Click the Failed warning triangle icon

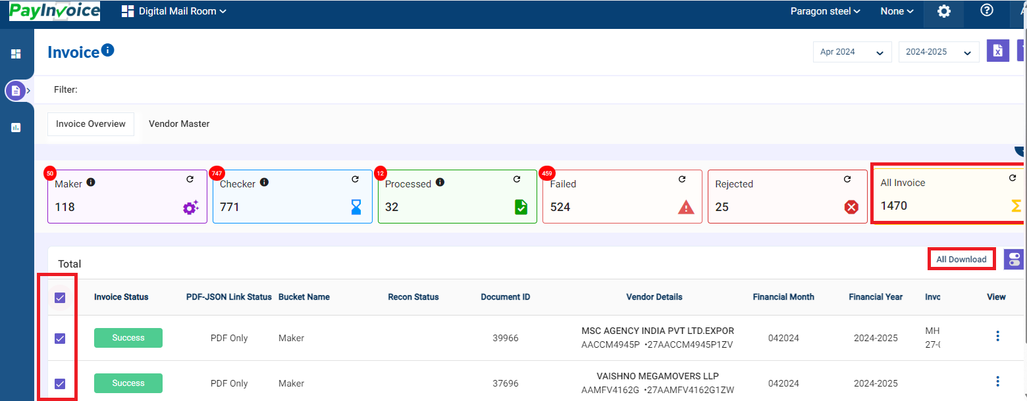point(686,207)
